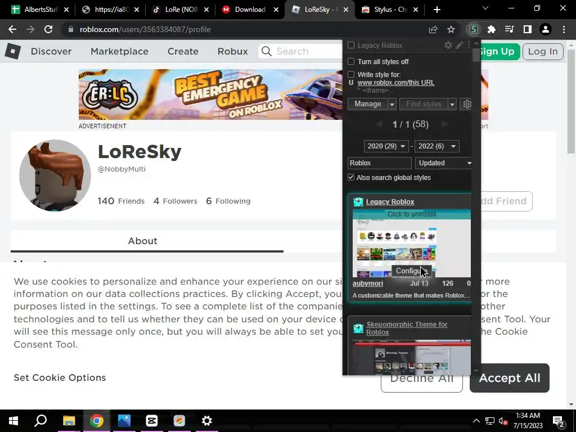
Task: Open the Chrome profile avatar icon
Action: (x=546, y=29)
